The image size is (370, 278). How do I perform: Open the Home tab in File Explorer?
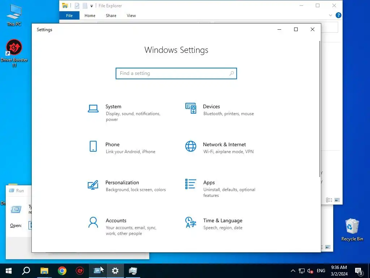(x=90, y=16)
